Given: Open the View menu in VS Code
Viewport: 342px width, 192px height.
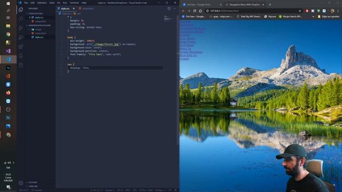Looking at the screenshot, I should (52, 3).
